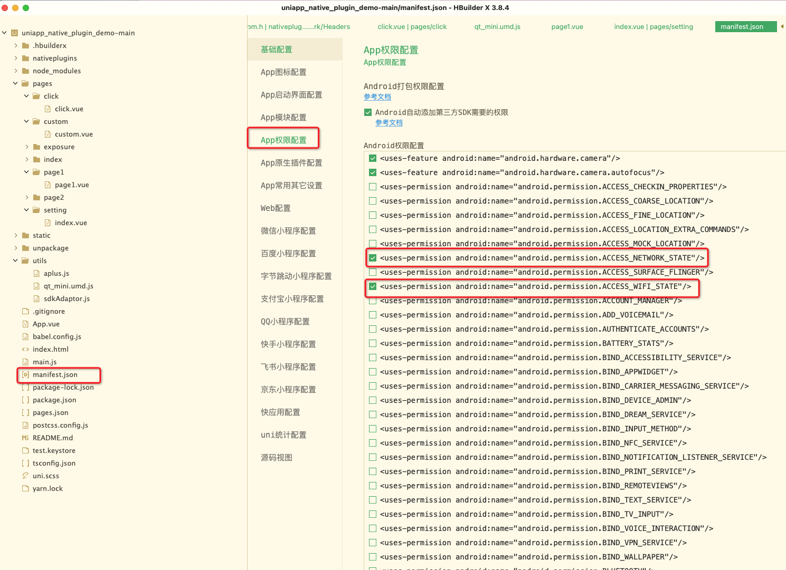786x570 pixels.
Task: Enable ACCESS_FINE_LOCATION permission checkbox
Action: pos(373,215)
